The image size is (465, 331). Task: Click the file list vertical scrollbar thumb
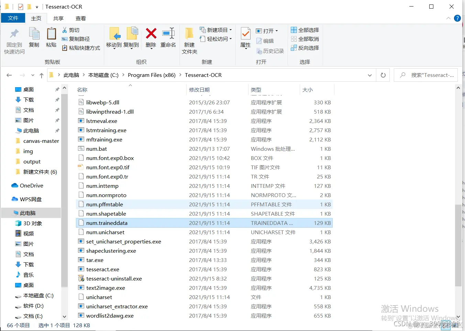(x=458, y=246)
